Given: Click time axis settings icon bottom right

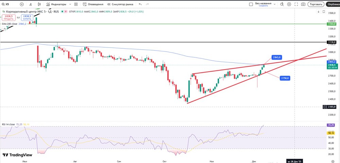Looking at the screenshot, I should click(333, 161).
